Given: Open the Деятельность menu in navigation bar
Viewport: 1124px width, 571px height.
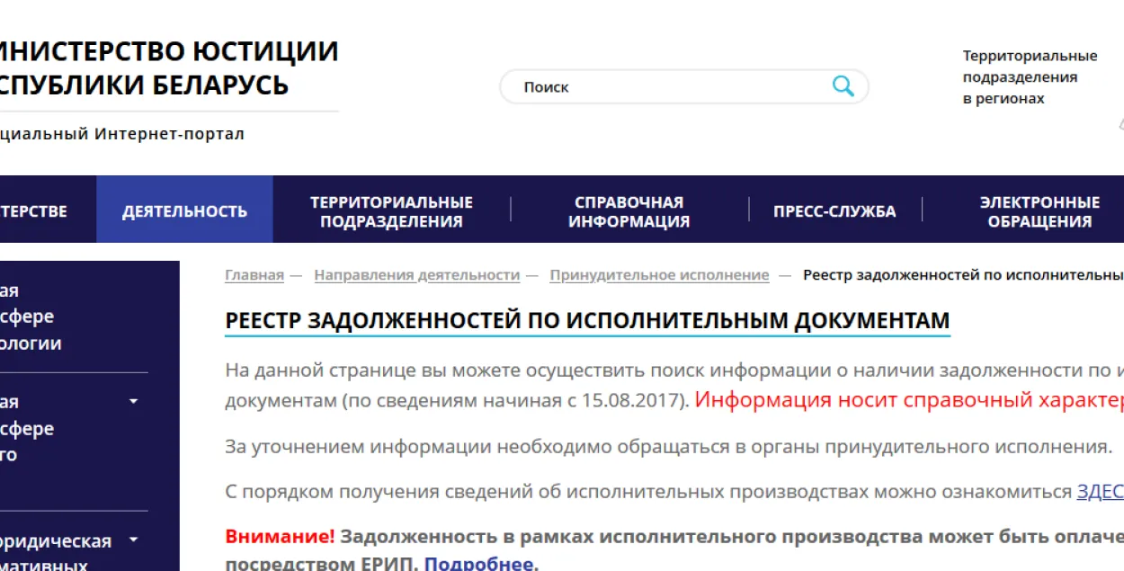Looking at the screenshot, I should click(184, 211).
